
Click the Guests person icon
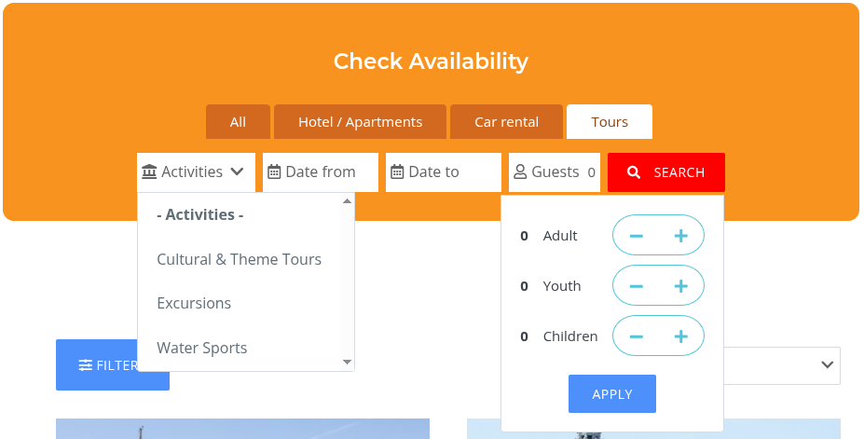coord(520,172)
